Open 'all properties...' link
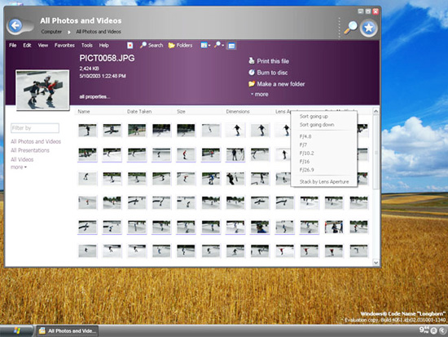Image resolution: width=448 pixels, height=337 pixels. coord(94,97)
